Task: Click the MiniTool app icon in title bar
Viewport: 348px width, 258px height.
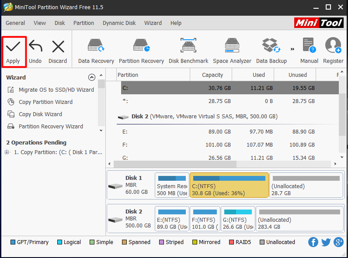Action: pos(8,7)
